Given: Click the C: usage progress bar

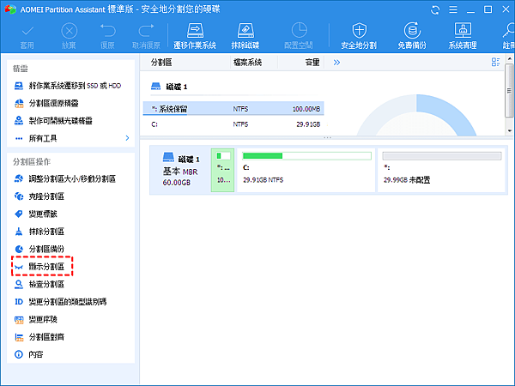Looking at the screenshot, I should [306, 155].
